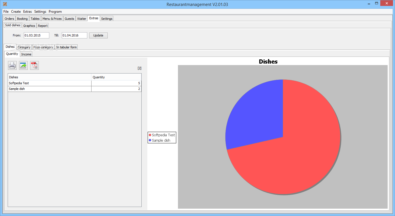
Task: Open the Price category tab
Action: pos(43,47)
